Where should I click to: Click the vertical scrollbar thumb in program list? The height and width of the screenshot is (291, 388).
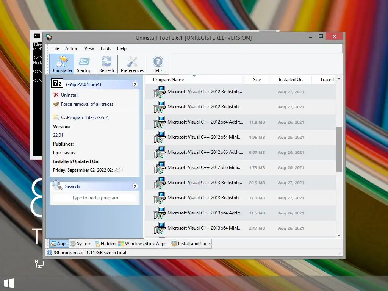click(x=339, y=149)
